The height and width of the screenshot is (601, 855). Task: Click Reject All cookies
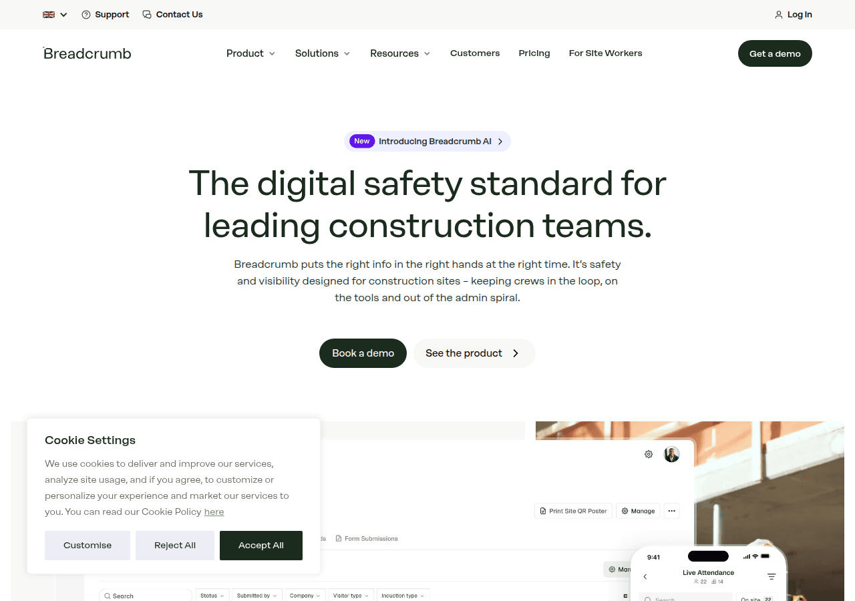click(175, 546)
